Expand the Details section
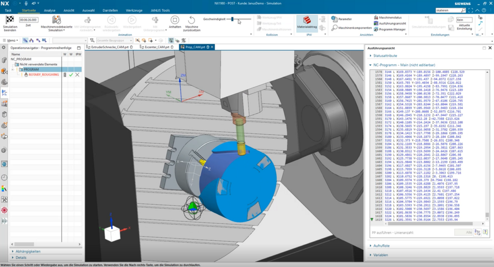Image resolution: width=494 pixels, height=267 pixels. (x=21, y=258)
